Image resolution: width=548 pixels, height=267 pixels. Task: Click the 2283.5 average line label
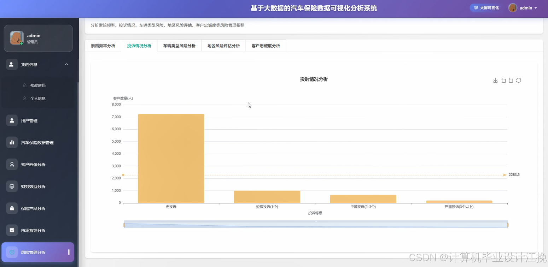pyautogui.click(x=514, y=175)
